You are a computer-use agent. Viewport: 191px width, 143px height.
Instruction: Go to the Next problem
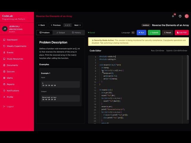tap(78, 25)
